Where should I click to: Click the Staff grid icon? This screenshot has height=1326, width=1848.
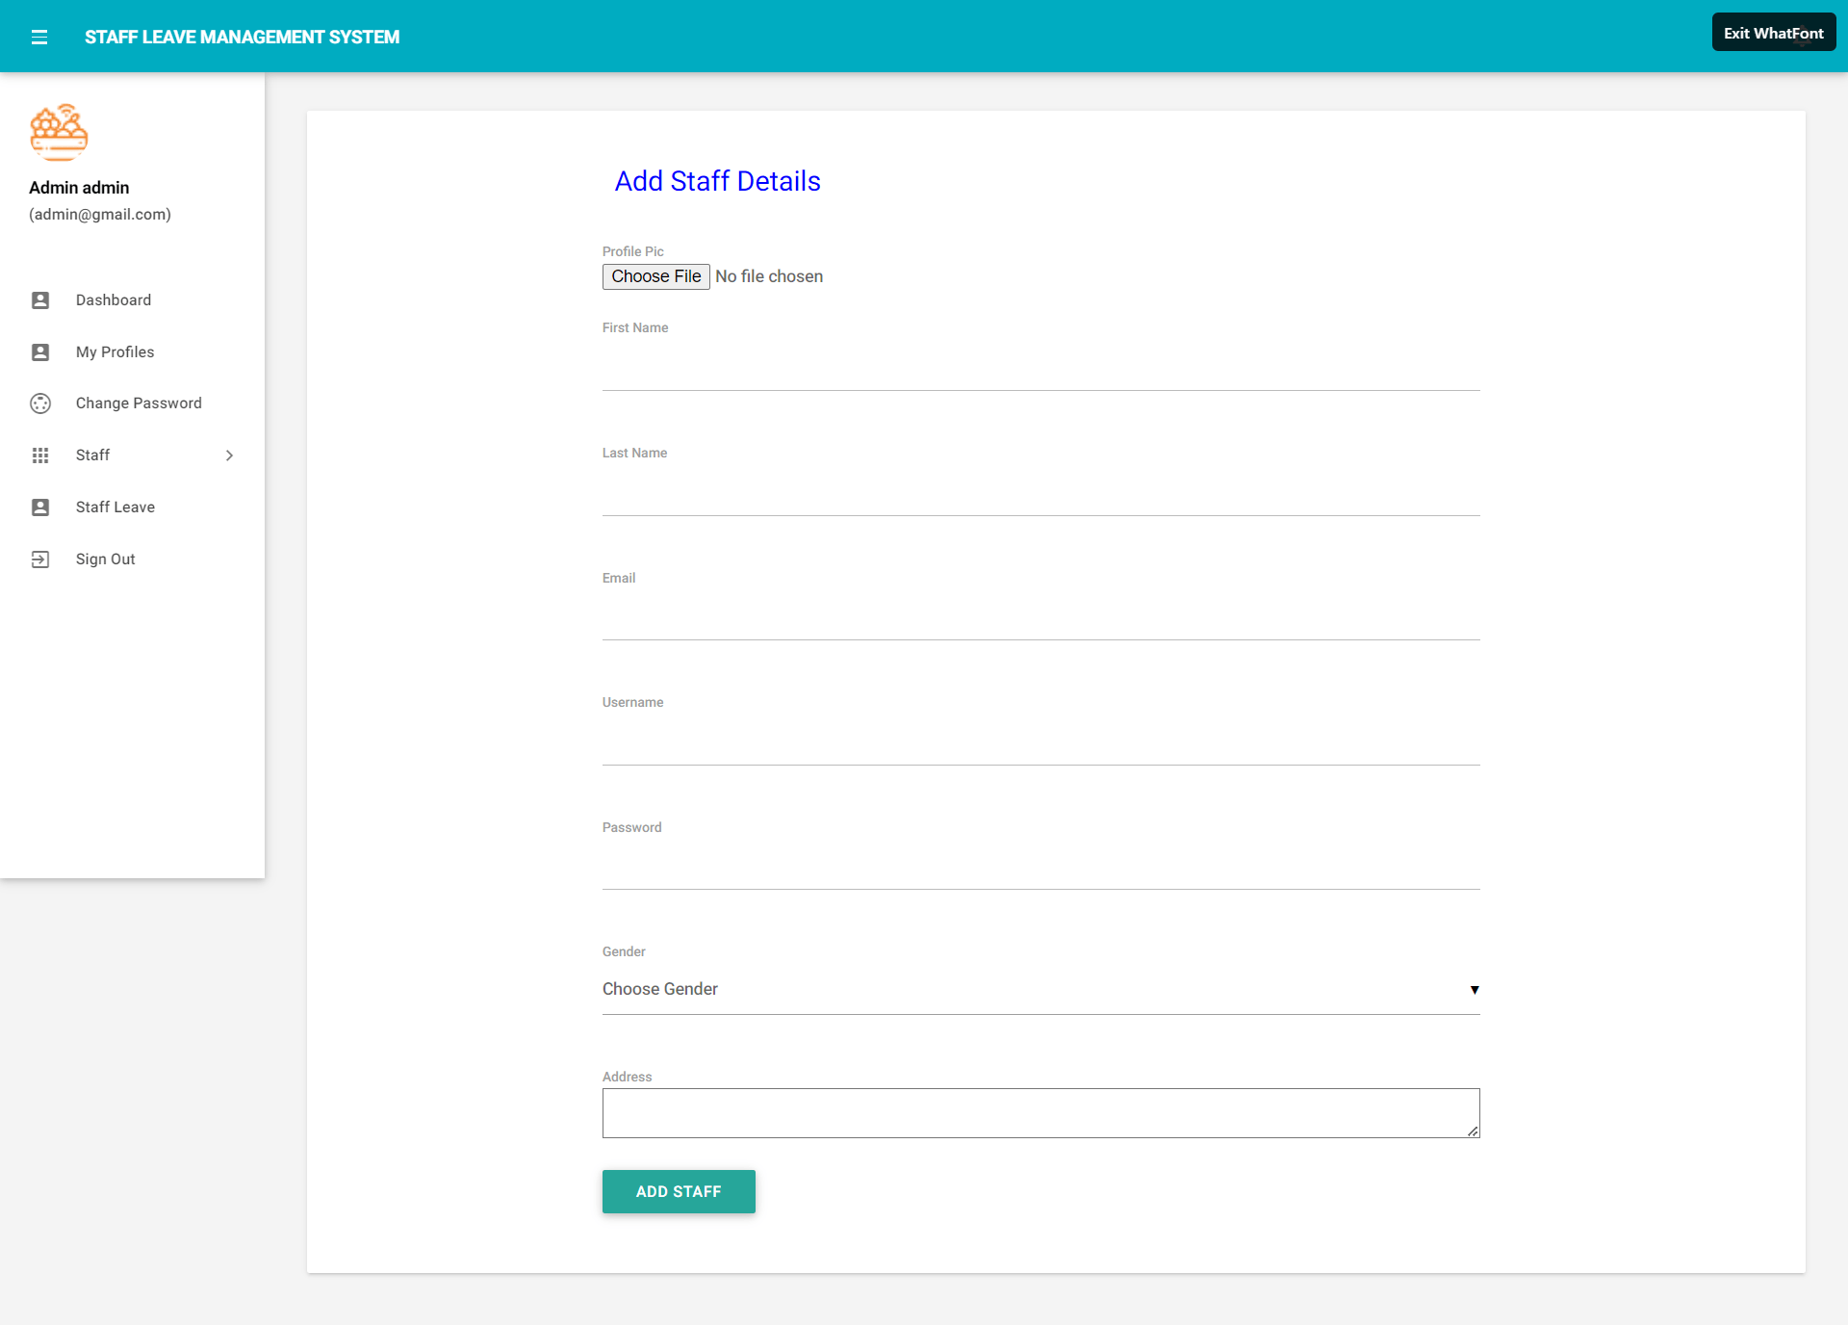(x=39, y=455)
